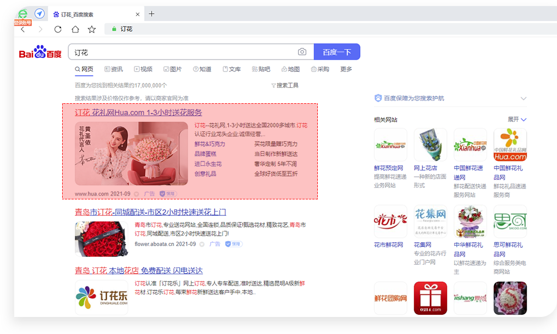Click the camera image search icon

coord(302,52)
